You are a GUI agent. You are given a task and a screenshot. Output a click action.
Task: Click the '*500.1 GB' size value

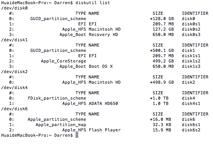tap(162, 50)
